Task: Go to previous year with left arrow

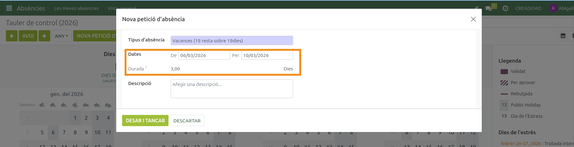Action: 12,36
